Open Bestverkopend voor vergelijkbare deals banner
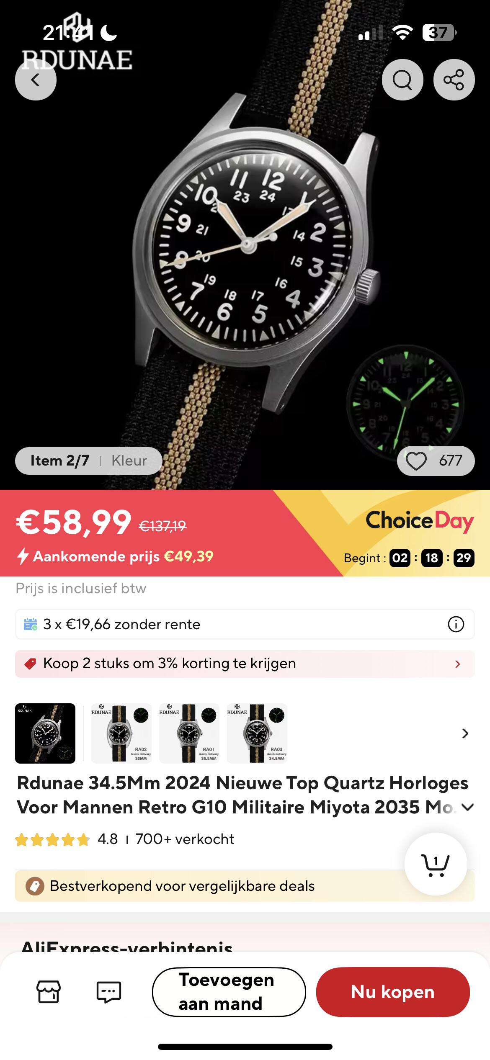The height and width of the screenshot is (1060, 490). coord(245,886)
